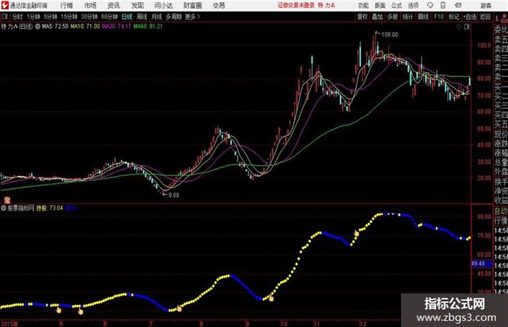Image resolution: width=508 pixels, height=327 pixels.
Task: Click the MA5: 72.50 label
Action: point(55,26)
